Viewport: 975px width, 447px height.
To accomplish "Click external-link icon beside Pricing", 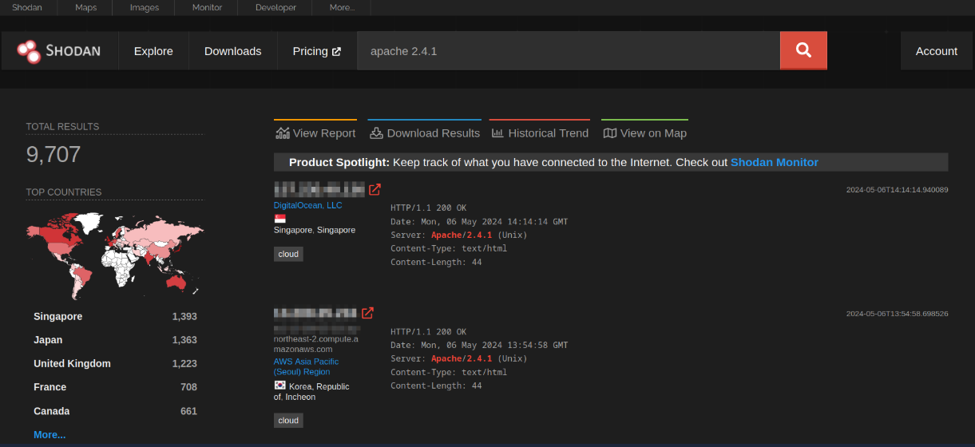I will pyautogui.click(x=336, y=51).
